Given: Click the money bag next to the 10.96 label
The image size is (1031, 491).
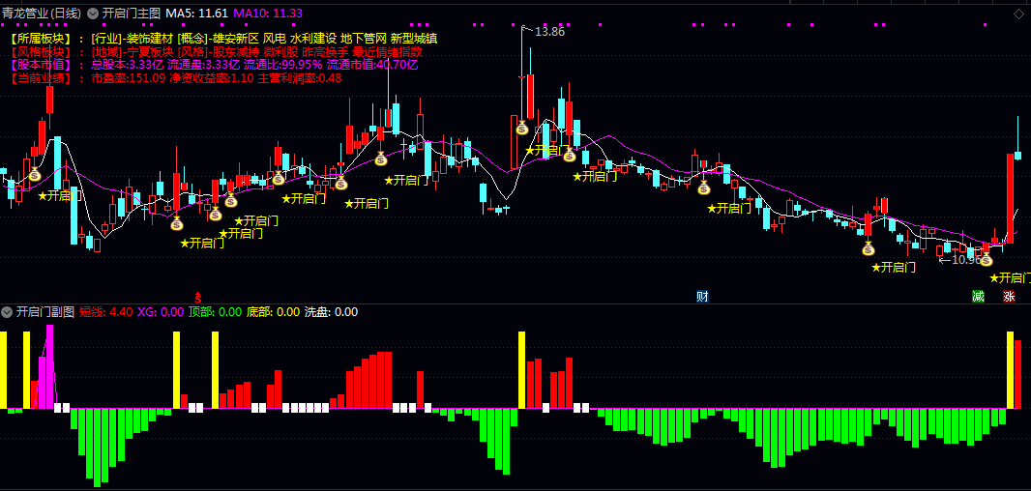Looking at the screenshot, I should tap(986, 258).
